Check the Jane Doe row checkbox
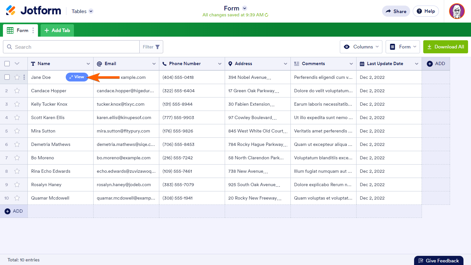This screenshot has width=471, height=265. (7, 77)
